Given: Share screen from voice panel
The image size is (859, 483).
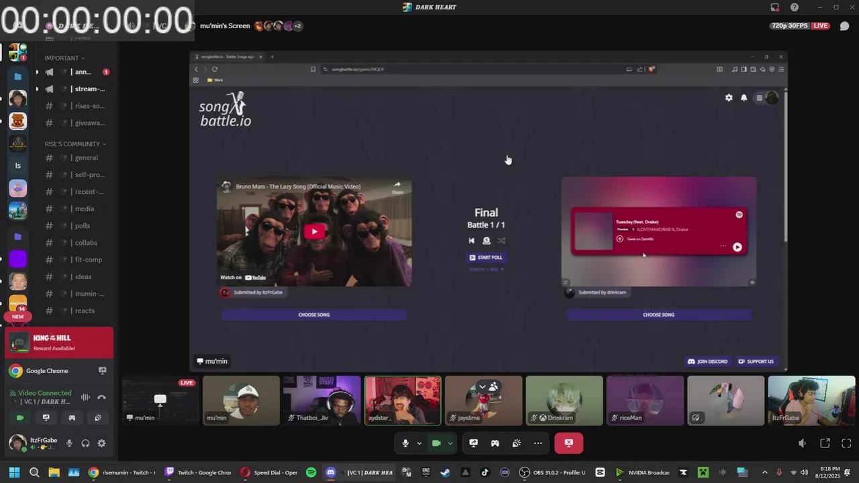Looking at the screenshot, I should [x=46, y=417].
